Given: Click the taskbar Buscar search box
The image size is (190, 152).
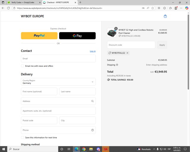Looking at the screenshot, I should coord(33,149).
